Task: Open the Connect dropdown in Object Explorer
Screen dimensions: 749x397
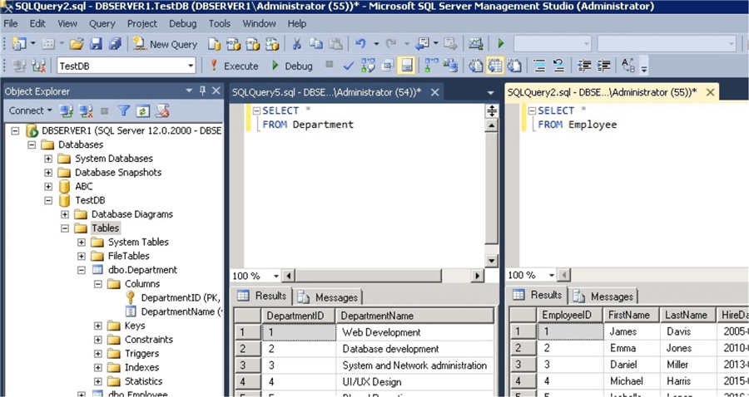Action: (x=31, y=110)
